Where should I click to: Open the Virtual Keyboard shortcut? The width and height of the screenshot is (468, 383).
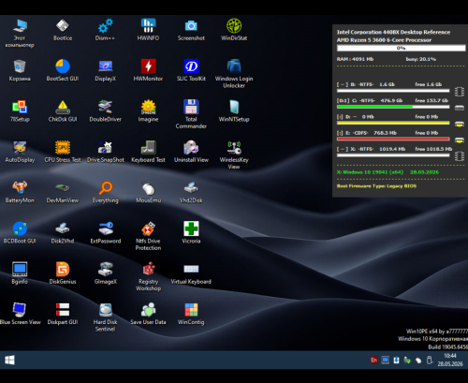coord(191,273)
